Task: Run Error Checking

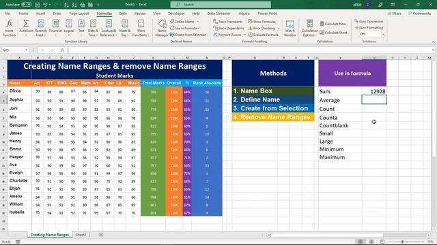Action: click(262, 28)
